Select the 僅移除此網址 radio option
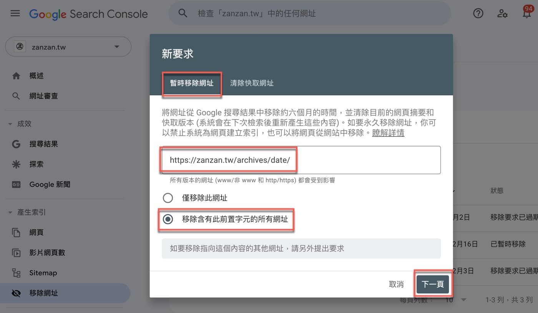This screenshot has height=313, width=538. tap(168, 198)
